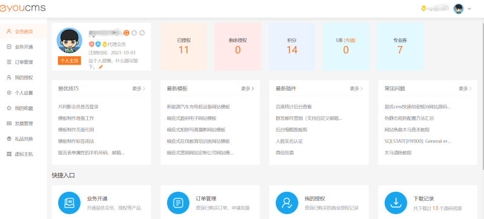484x219 pixels.
Task: Open 新能源汽车充电桩设备网站模板
Action: [x=198, y=106]
